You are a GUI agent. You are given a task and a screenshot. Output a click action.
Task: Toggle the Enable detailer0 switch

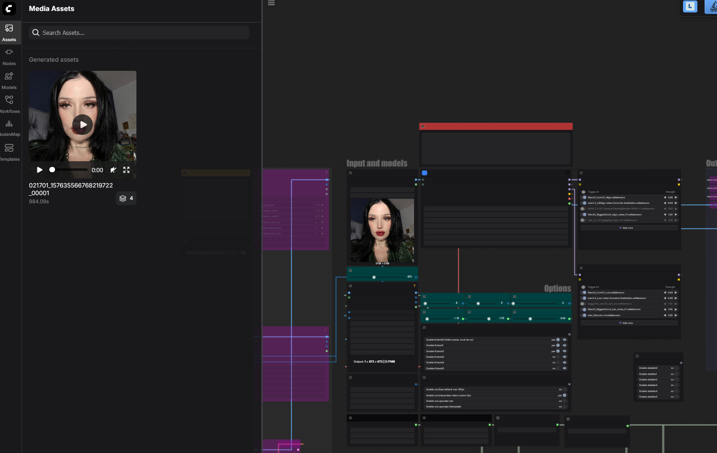coord(677,368)
